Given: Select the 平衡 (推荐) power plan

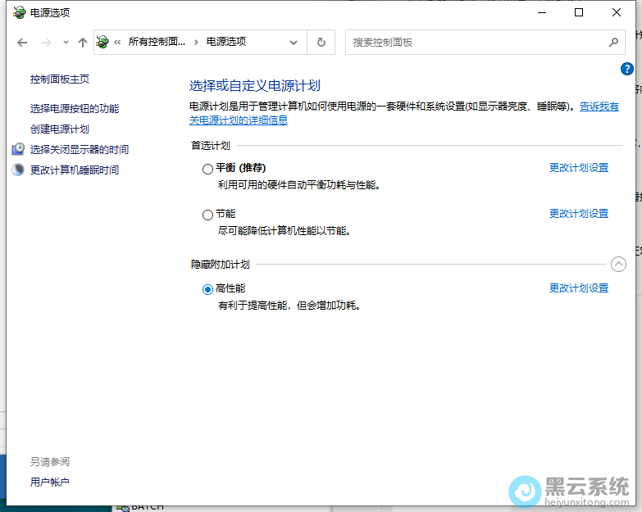Looking at the screenshot, I should (207, 169).
